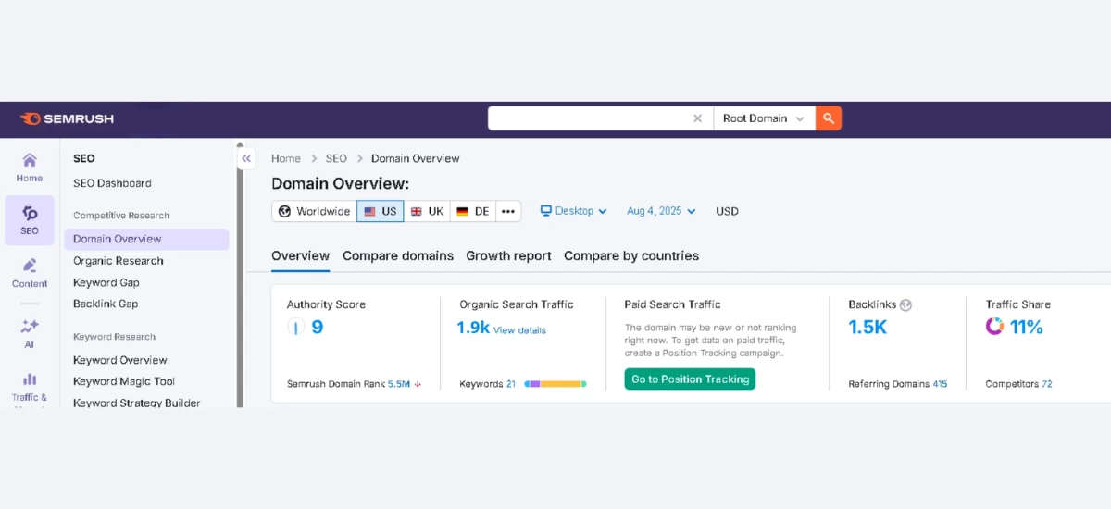Click the keywords distribution color bar
The image size is (1111, 509).
pos(555,384)
